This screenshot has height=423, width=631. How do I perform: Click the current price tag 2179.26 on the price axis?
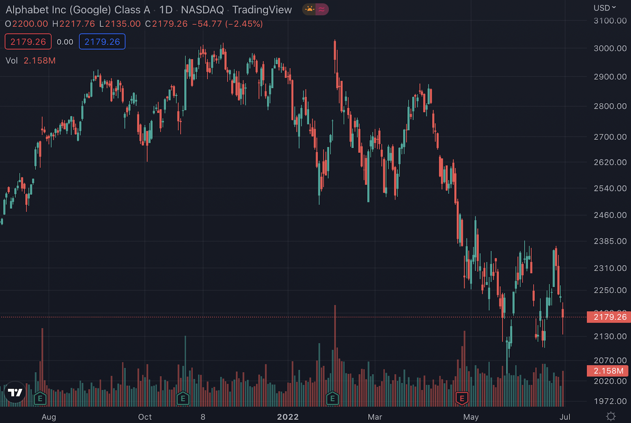point(609,317)
